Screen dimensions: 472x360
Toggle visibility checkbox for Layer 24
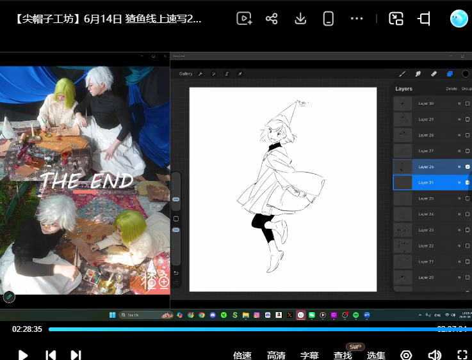pyautogui.click(x=467, y=214)
